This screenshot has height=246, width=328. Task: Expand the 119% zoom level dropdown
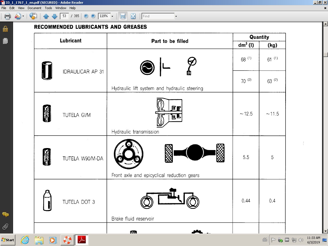112,16
